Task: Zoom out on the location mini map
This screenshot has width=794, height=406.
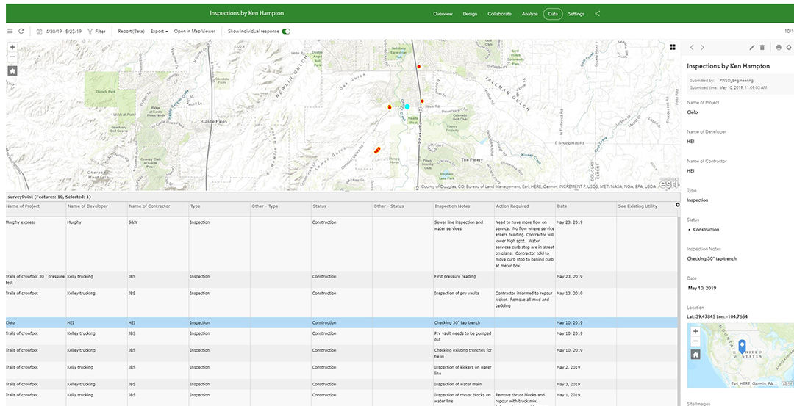Action: pyautogui.click(x=695, y=341)
